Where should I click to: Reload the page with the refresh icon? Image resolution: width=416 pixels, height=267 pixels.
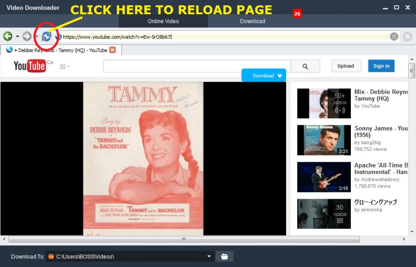coord(46,36)
